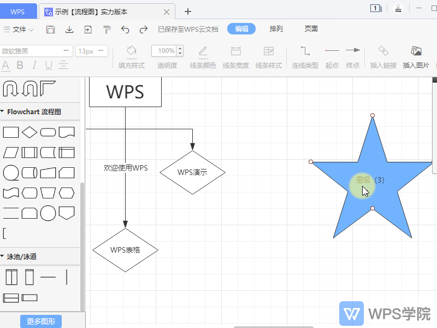Select the internal storage shape

[67, 153]
